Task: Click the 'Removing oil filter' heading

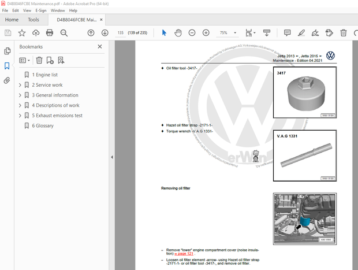Action: pyautogui.click(x=176, y=188)
